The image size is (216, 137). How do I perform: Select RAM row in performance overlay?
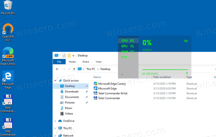point(128,52)
